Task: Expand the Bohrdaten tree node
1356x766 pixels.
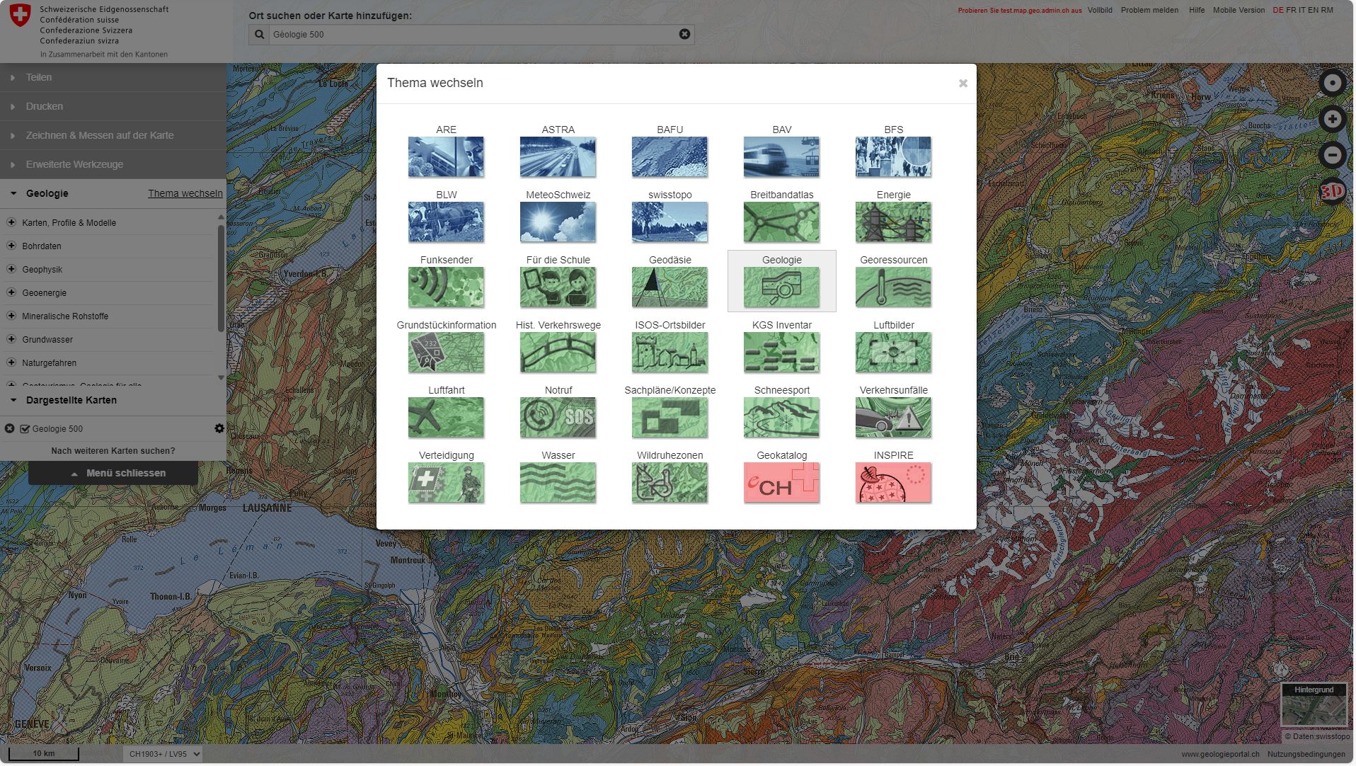Action: pyautogui.click(x=11, y=246)
